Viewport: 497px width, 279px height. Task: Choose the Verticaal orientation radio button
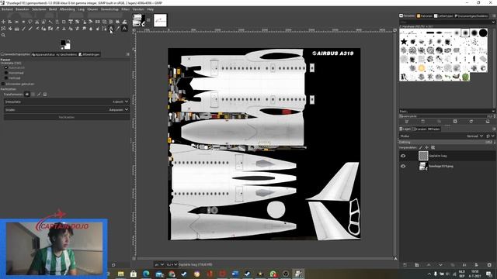pyautogui.click(x=6, y=77)
